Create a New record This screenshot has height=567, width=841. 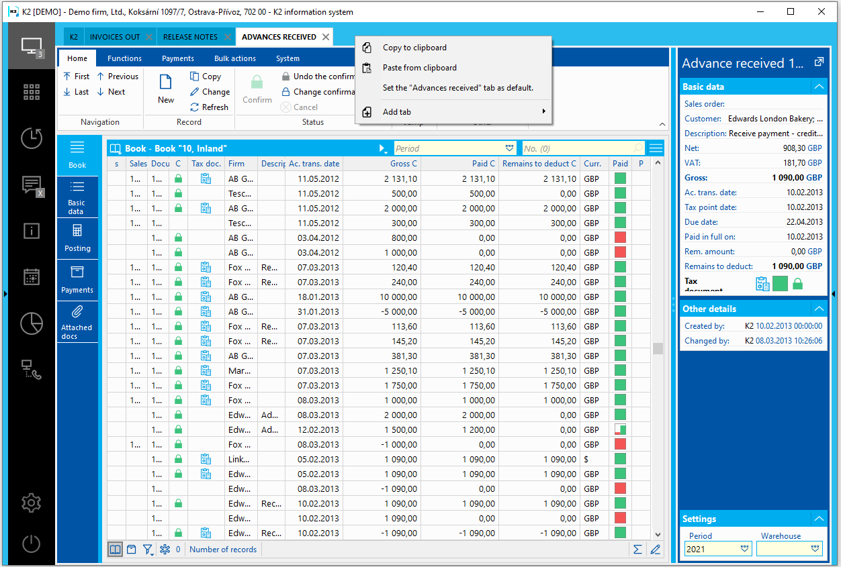pyautogui.click(x=166, y=89)
